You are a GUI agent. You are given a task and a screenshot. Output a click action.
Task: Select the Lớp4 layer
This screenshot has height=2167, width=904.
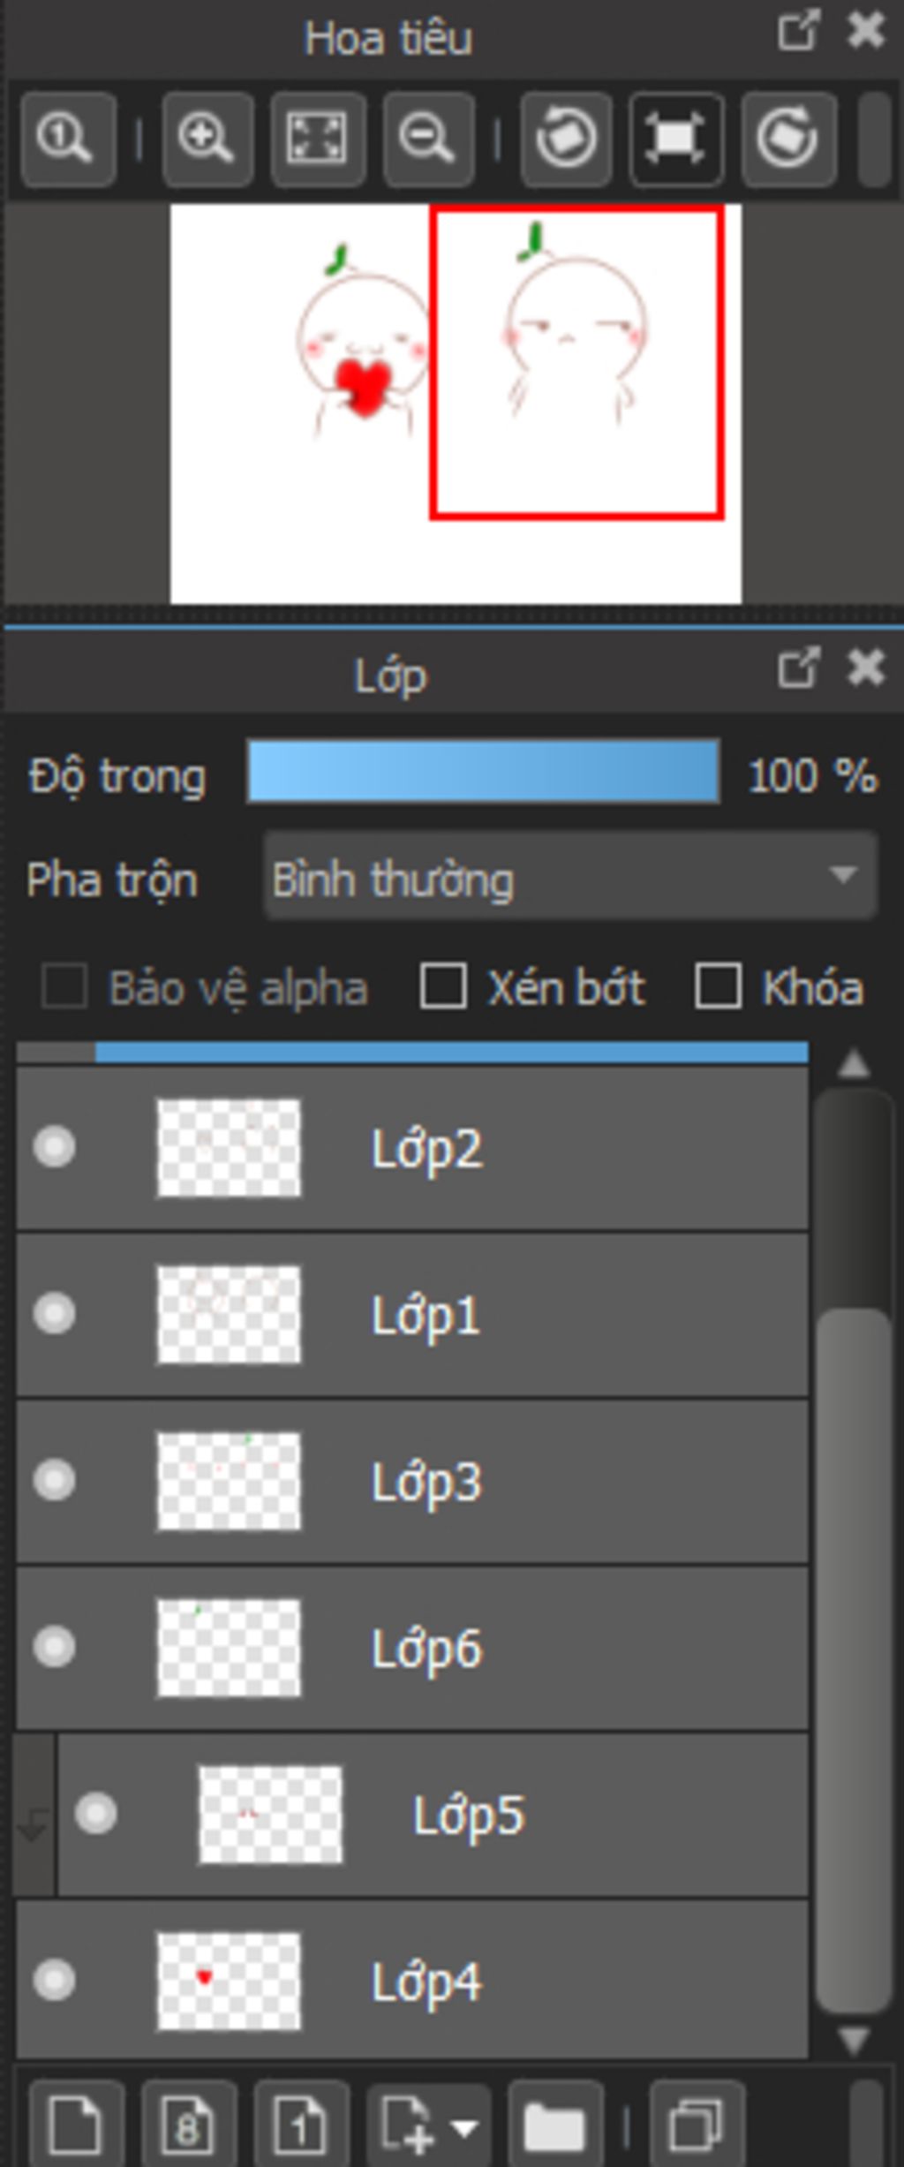pos(412,1981)
